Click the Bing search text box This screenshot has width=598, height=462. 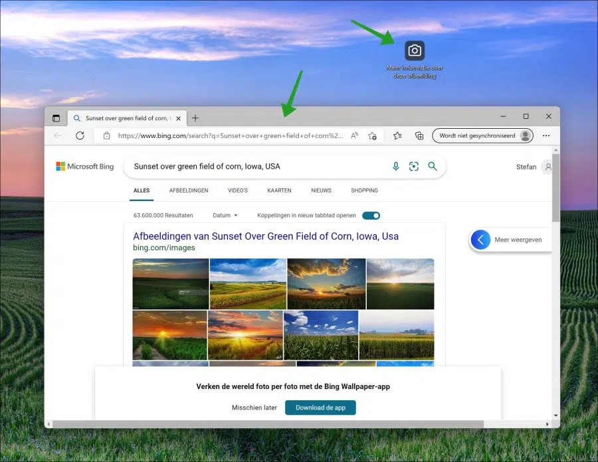[259, 167]
